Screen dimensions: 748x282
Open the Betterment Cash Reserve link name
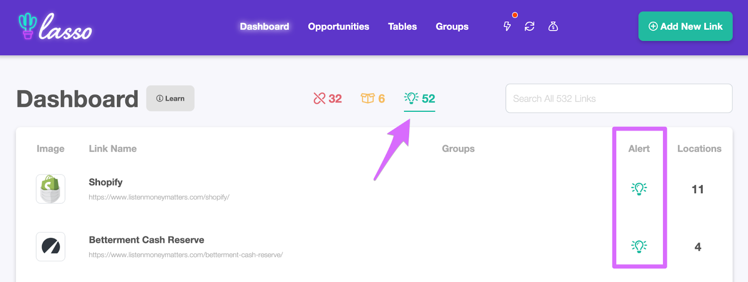pyautogui.click(x=146, y=240)
